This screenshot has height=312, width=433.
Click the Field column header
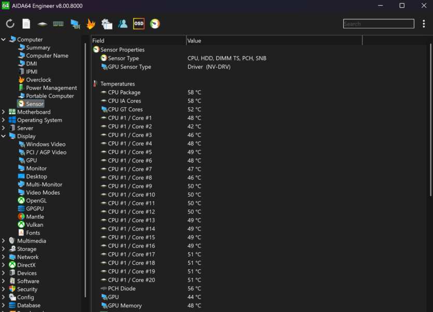[x=138, y=40]
